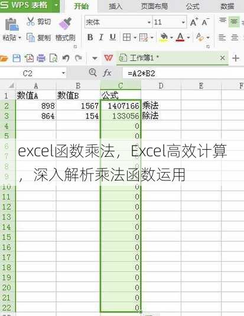This screenshot has height=316, width=244.
Task: Select vertical middle alignment icon
Action: pos(234,22)
